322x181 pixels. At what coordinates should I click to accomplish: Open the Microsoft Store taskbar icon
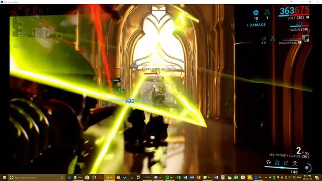click(87, 177)
